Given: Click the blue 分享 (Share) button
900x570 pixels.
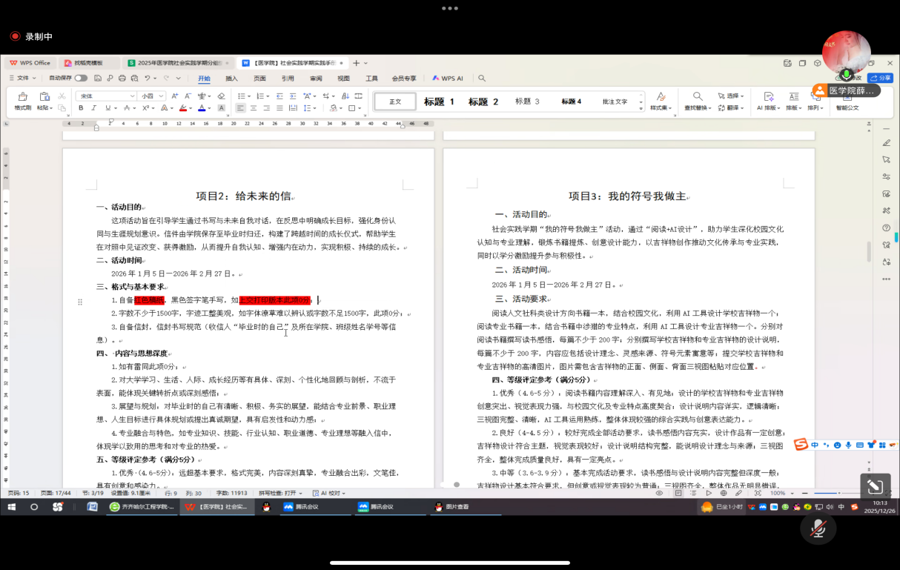Looking at the screenshot, I should (x=880, y=78).
